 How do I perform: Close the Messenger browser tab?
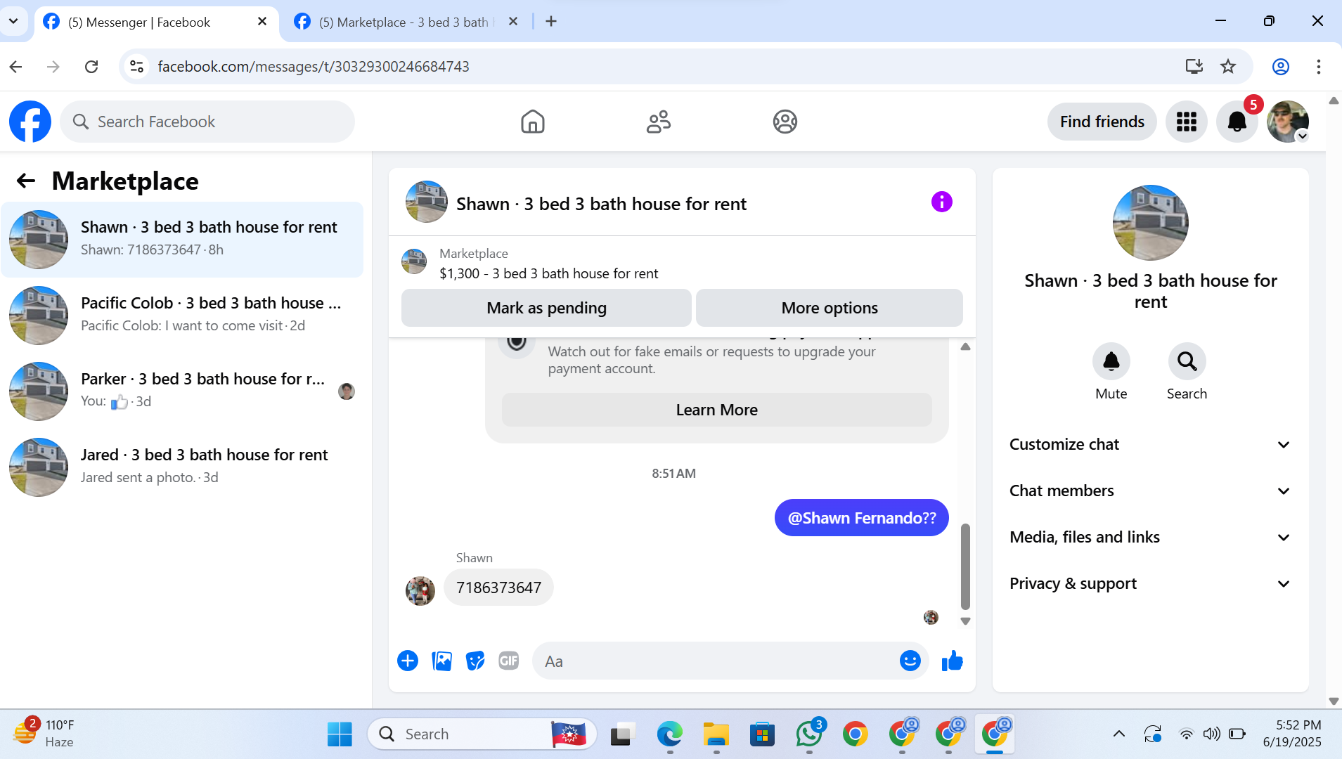pos(262,22)
